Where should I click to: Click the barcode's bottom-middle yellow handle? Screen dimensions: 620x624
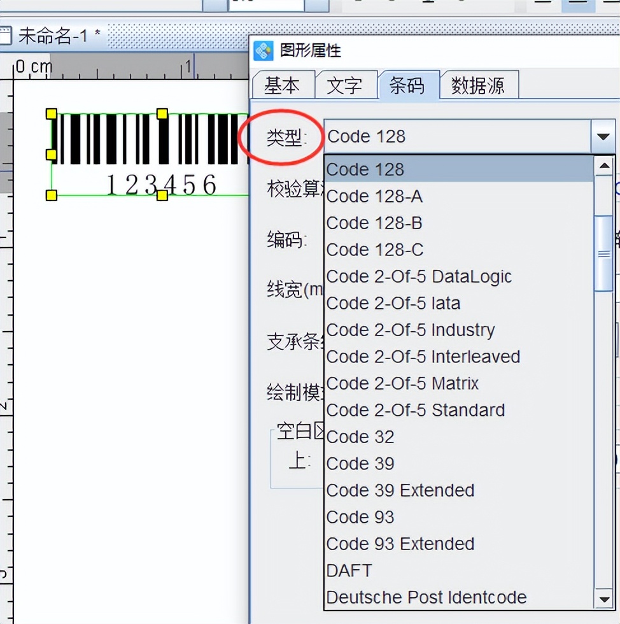coord(162,195)
